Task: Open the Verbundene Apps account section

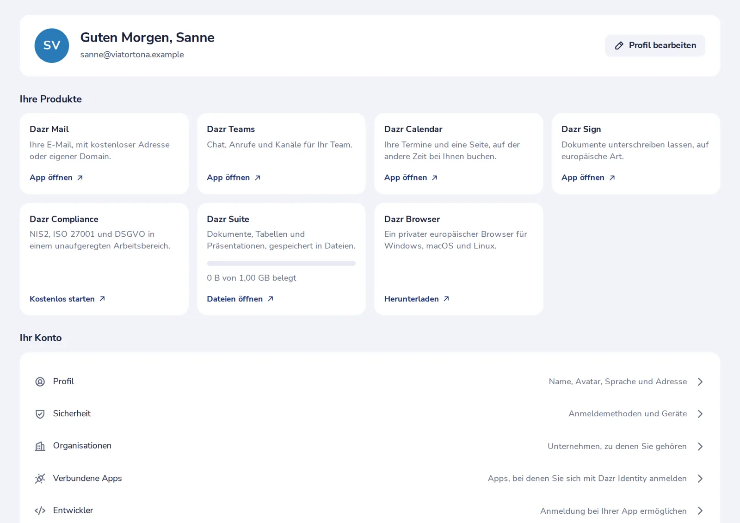Action: click(x=370, y=479)
